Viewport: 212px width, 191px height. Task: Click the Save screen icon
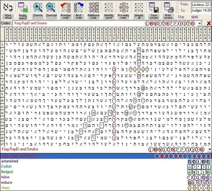[154, 8]
